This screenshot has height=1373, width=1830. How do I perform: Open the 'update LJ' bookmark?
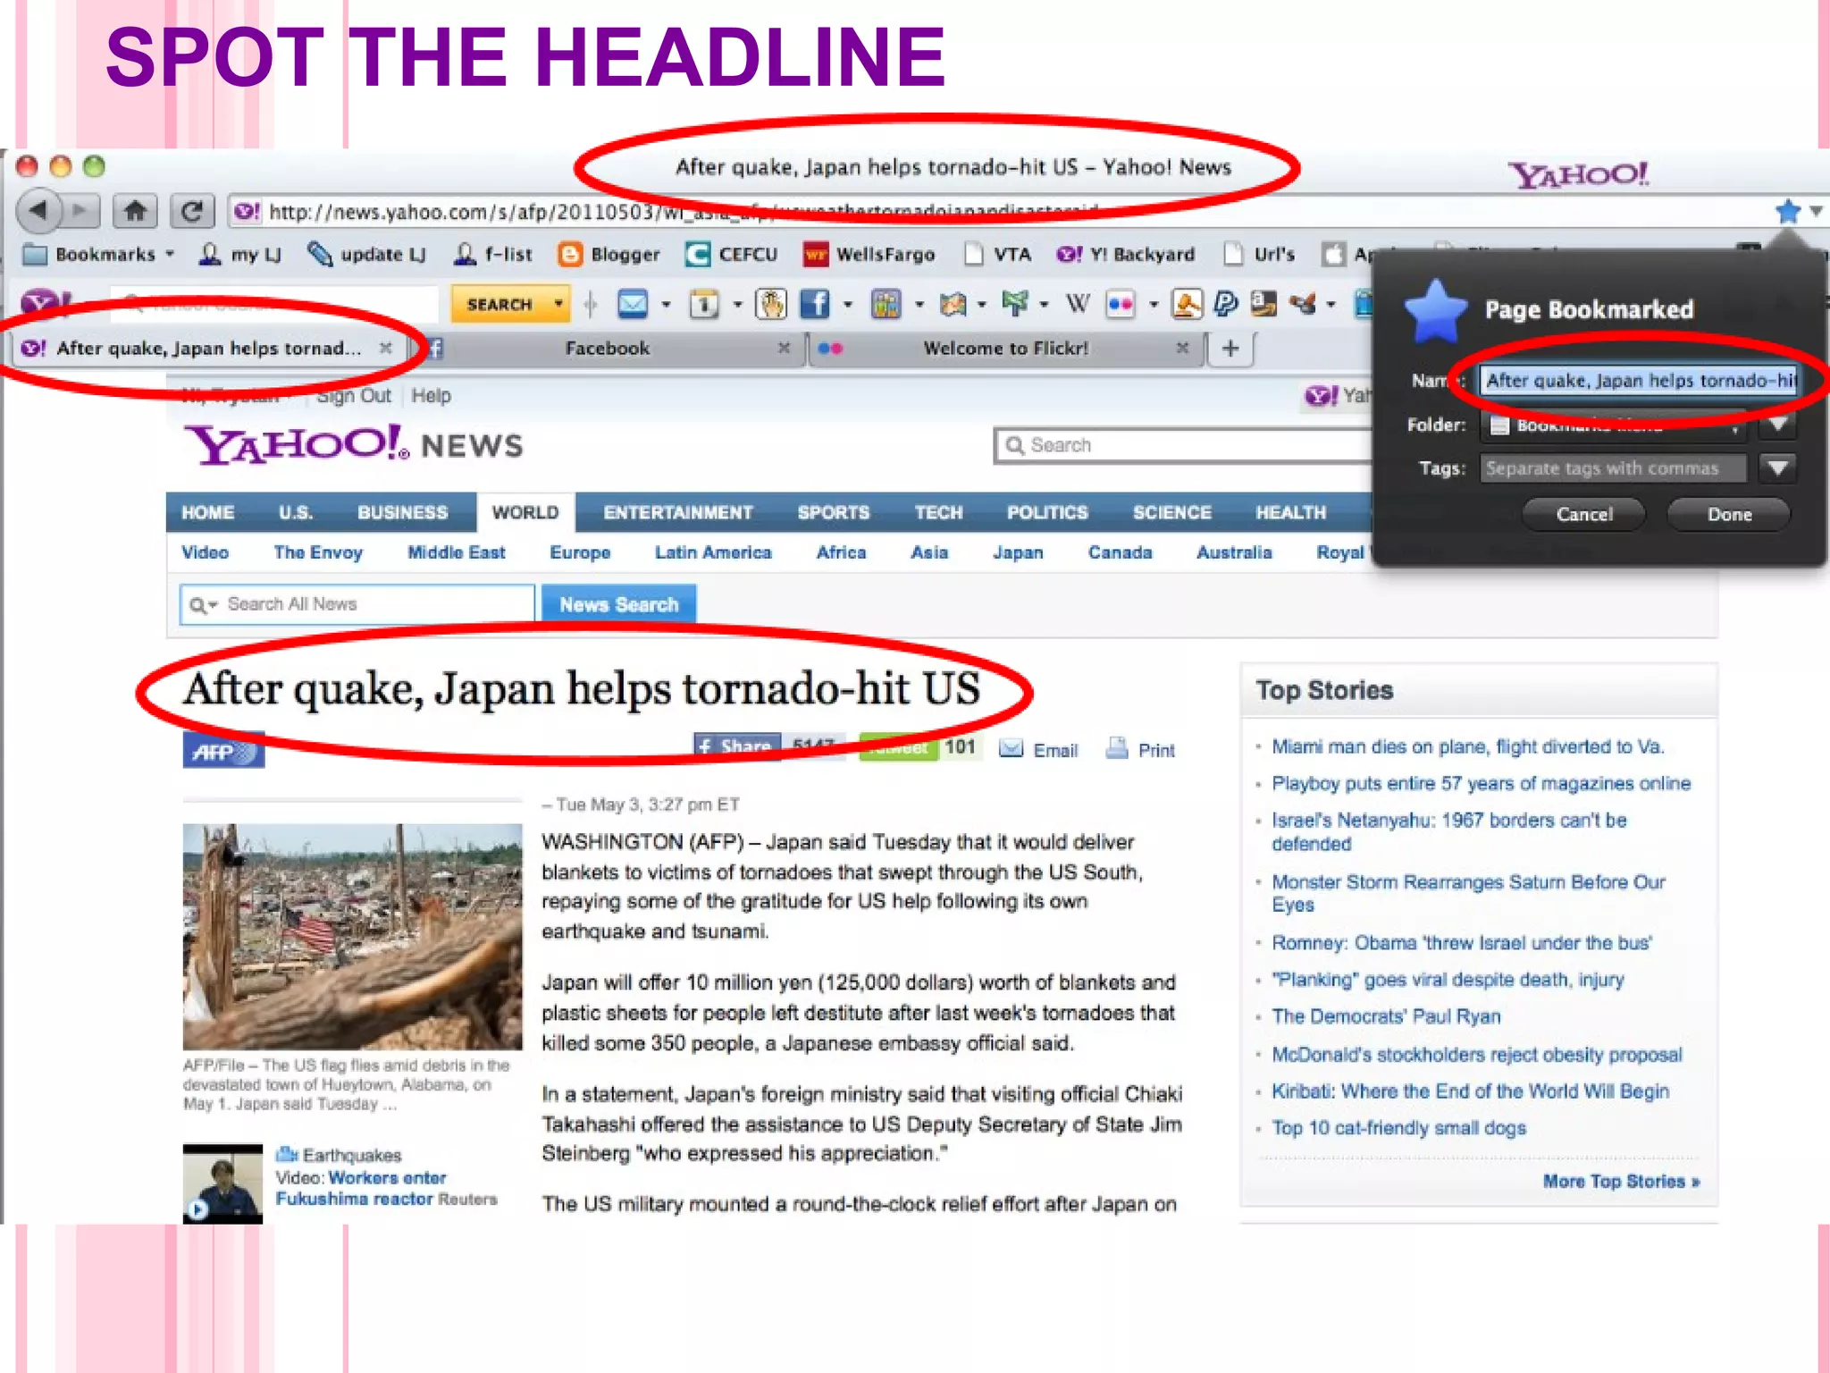[x=366, y=255]
